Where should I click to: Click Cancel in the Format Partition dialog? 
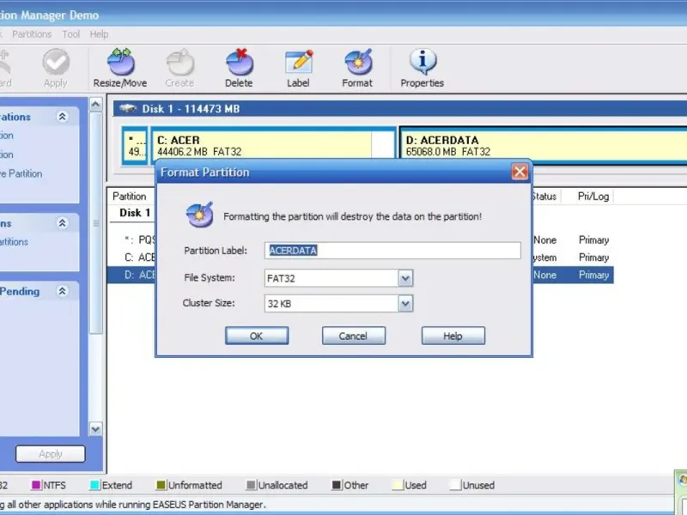(x=354, y=336)
